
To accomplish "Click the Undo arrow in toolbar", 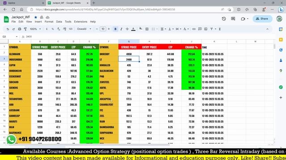I will [x=8, y=29].
